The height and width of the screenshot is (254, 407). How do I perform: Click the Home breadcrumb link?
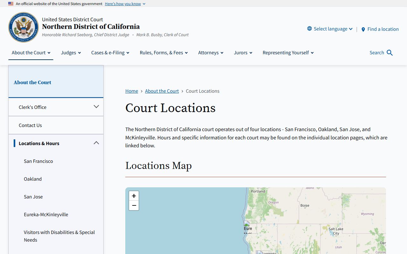pyautogui.click(x=132, y=91)
